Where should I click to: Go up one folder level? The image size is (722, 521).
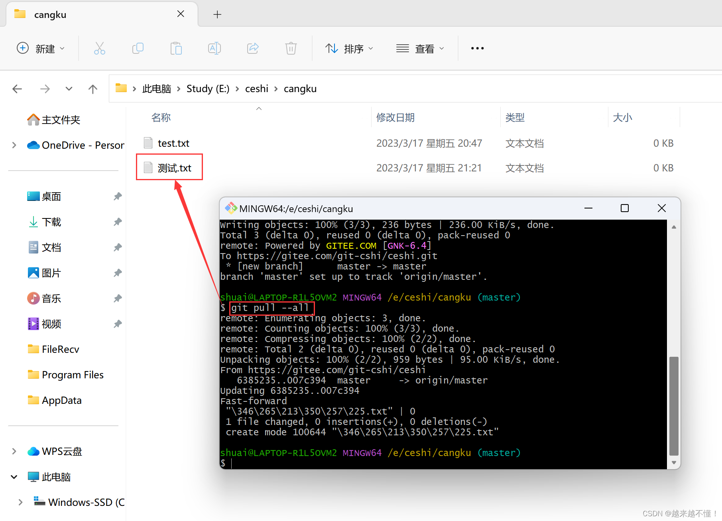point(92,88)
